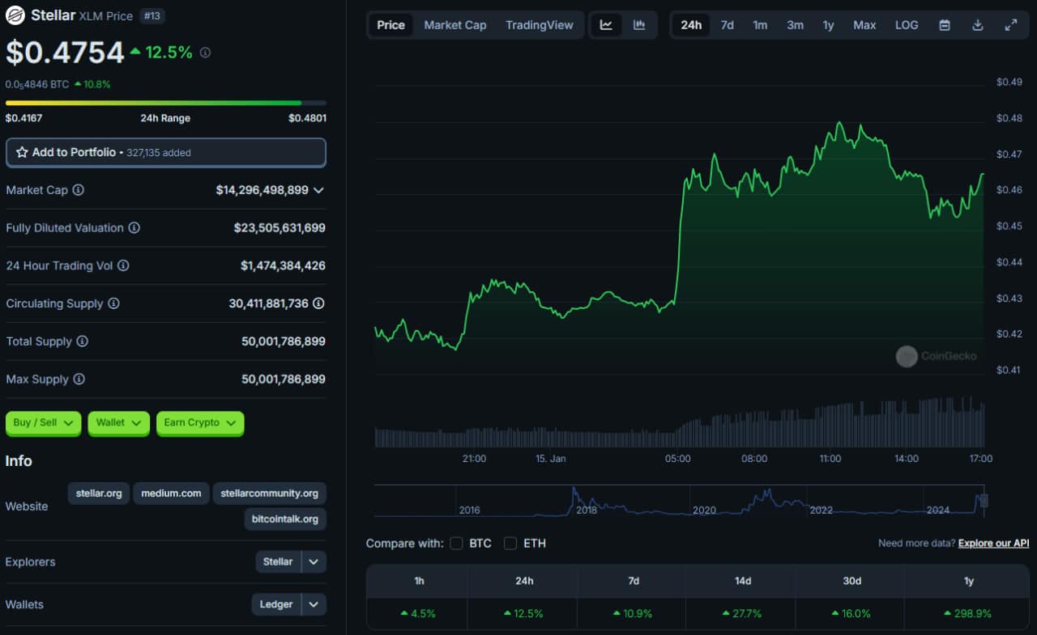
Task: Open the stellar.org website link
Action: 99,493
